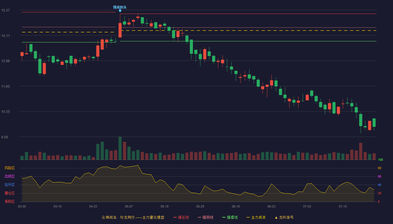The height and width of the screenshot is (224, 393).
Task: Click the red 0 indicator axis value
Action: pos(379,202)
